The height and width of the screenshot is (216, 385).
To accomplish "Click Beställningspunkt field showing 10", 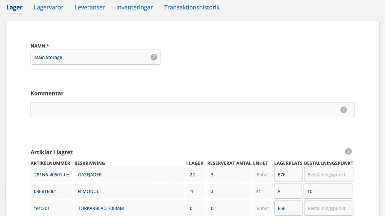I will tap(328, 191).
